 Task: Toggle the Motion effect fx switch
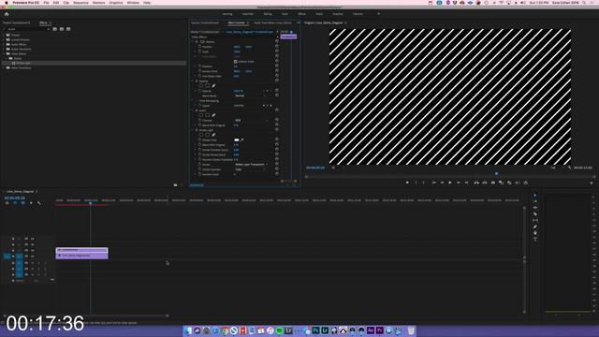[197, 41]
